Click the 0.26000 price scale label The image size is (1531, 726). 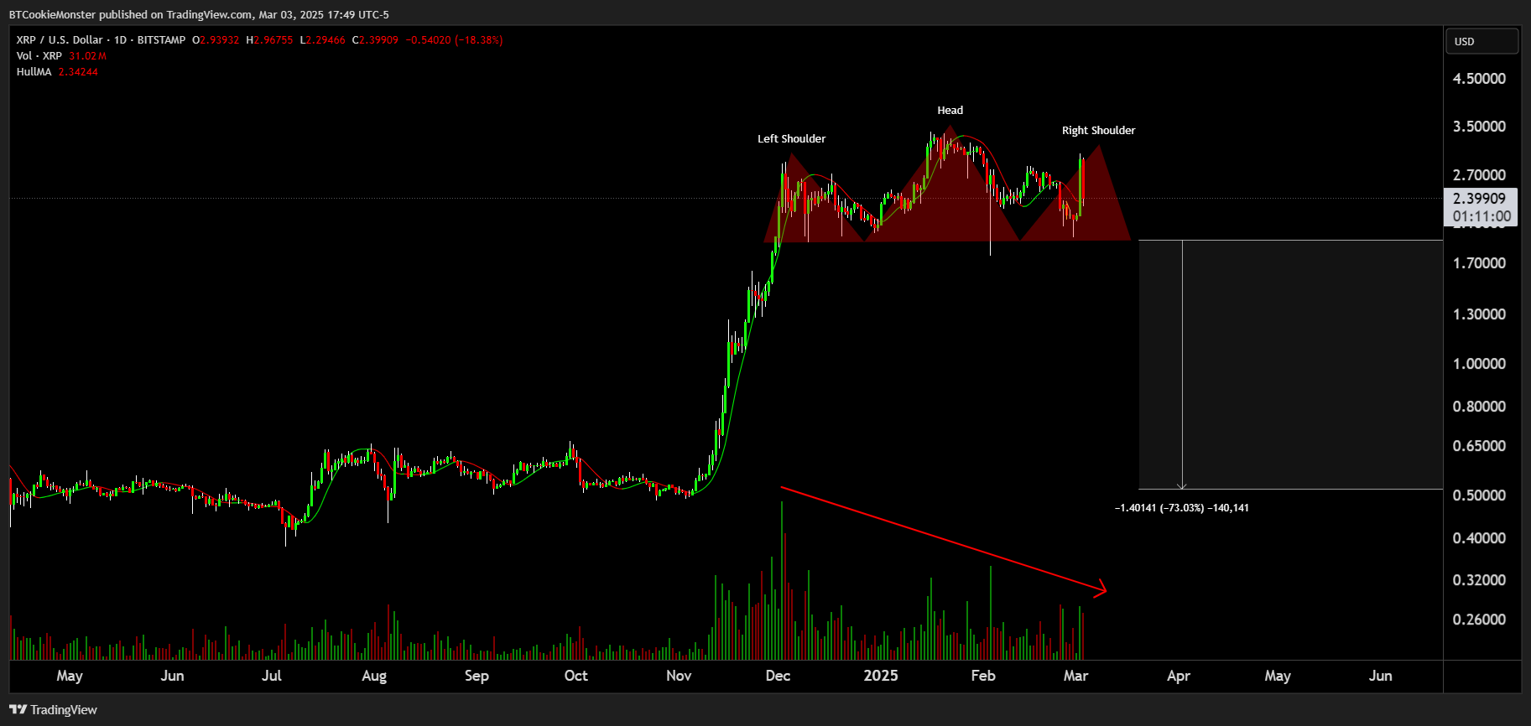tap(1479, 619)
